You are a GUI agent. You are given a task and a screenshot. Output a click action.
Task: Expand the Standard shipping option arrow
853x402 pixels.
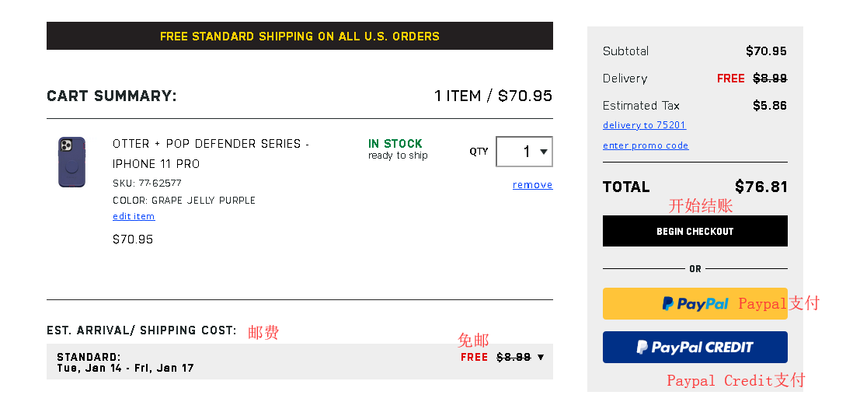(x=541, y=358)
